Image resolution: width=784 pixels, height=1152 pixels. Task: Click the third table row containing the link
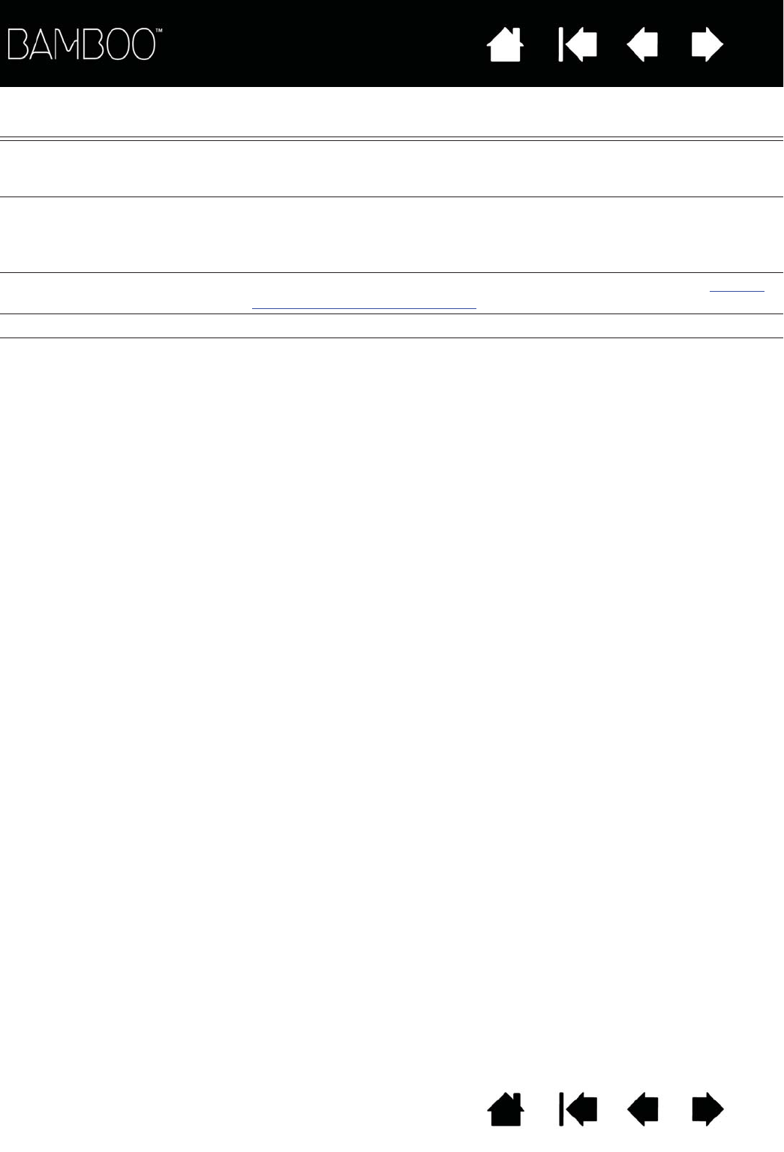(392, 293)
